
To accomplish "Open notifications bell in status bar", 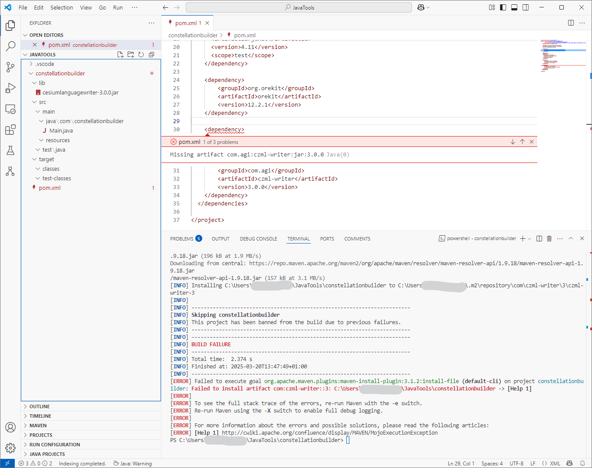I will [582, 463].
